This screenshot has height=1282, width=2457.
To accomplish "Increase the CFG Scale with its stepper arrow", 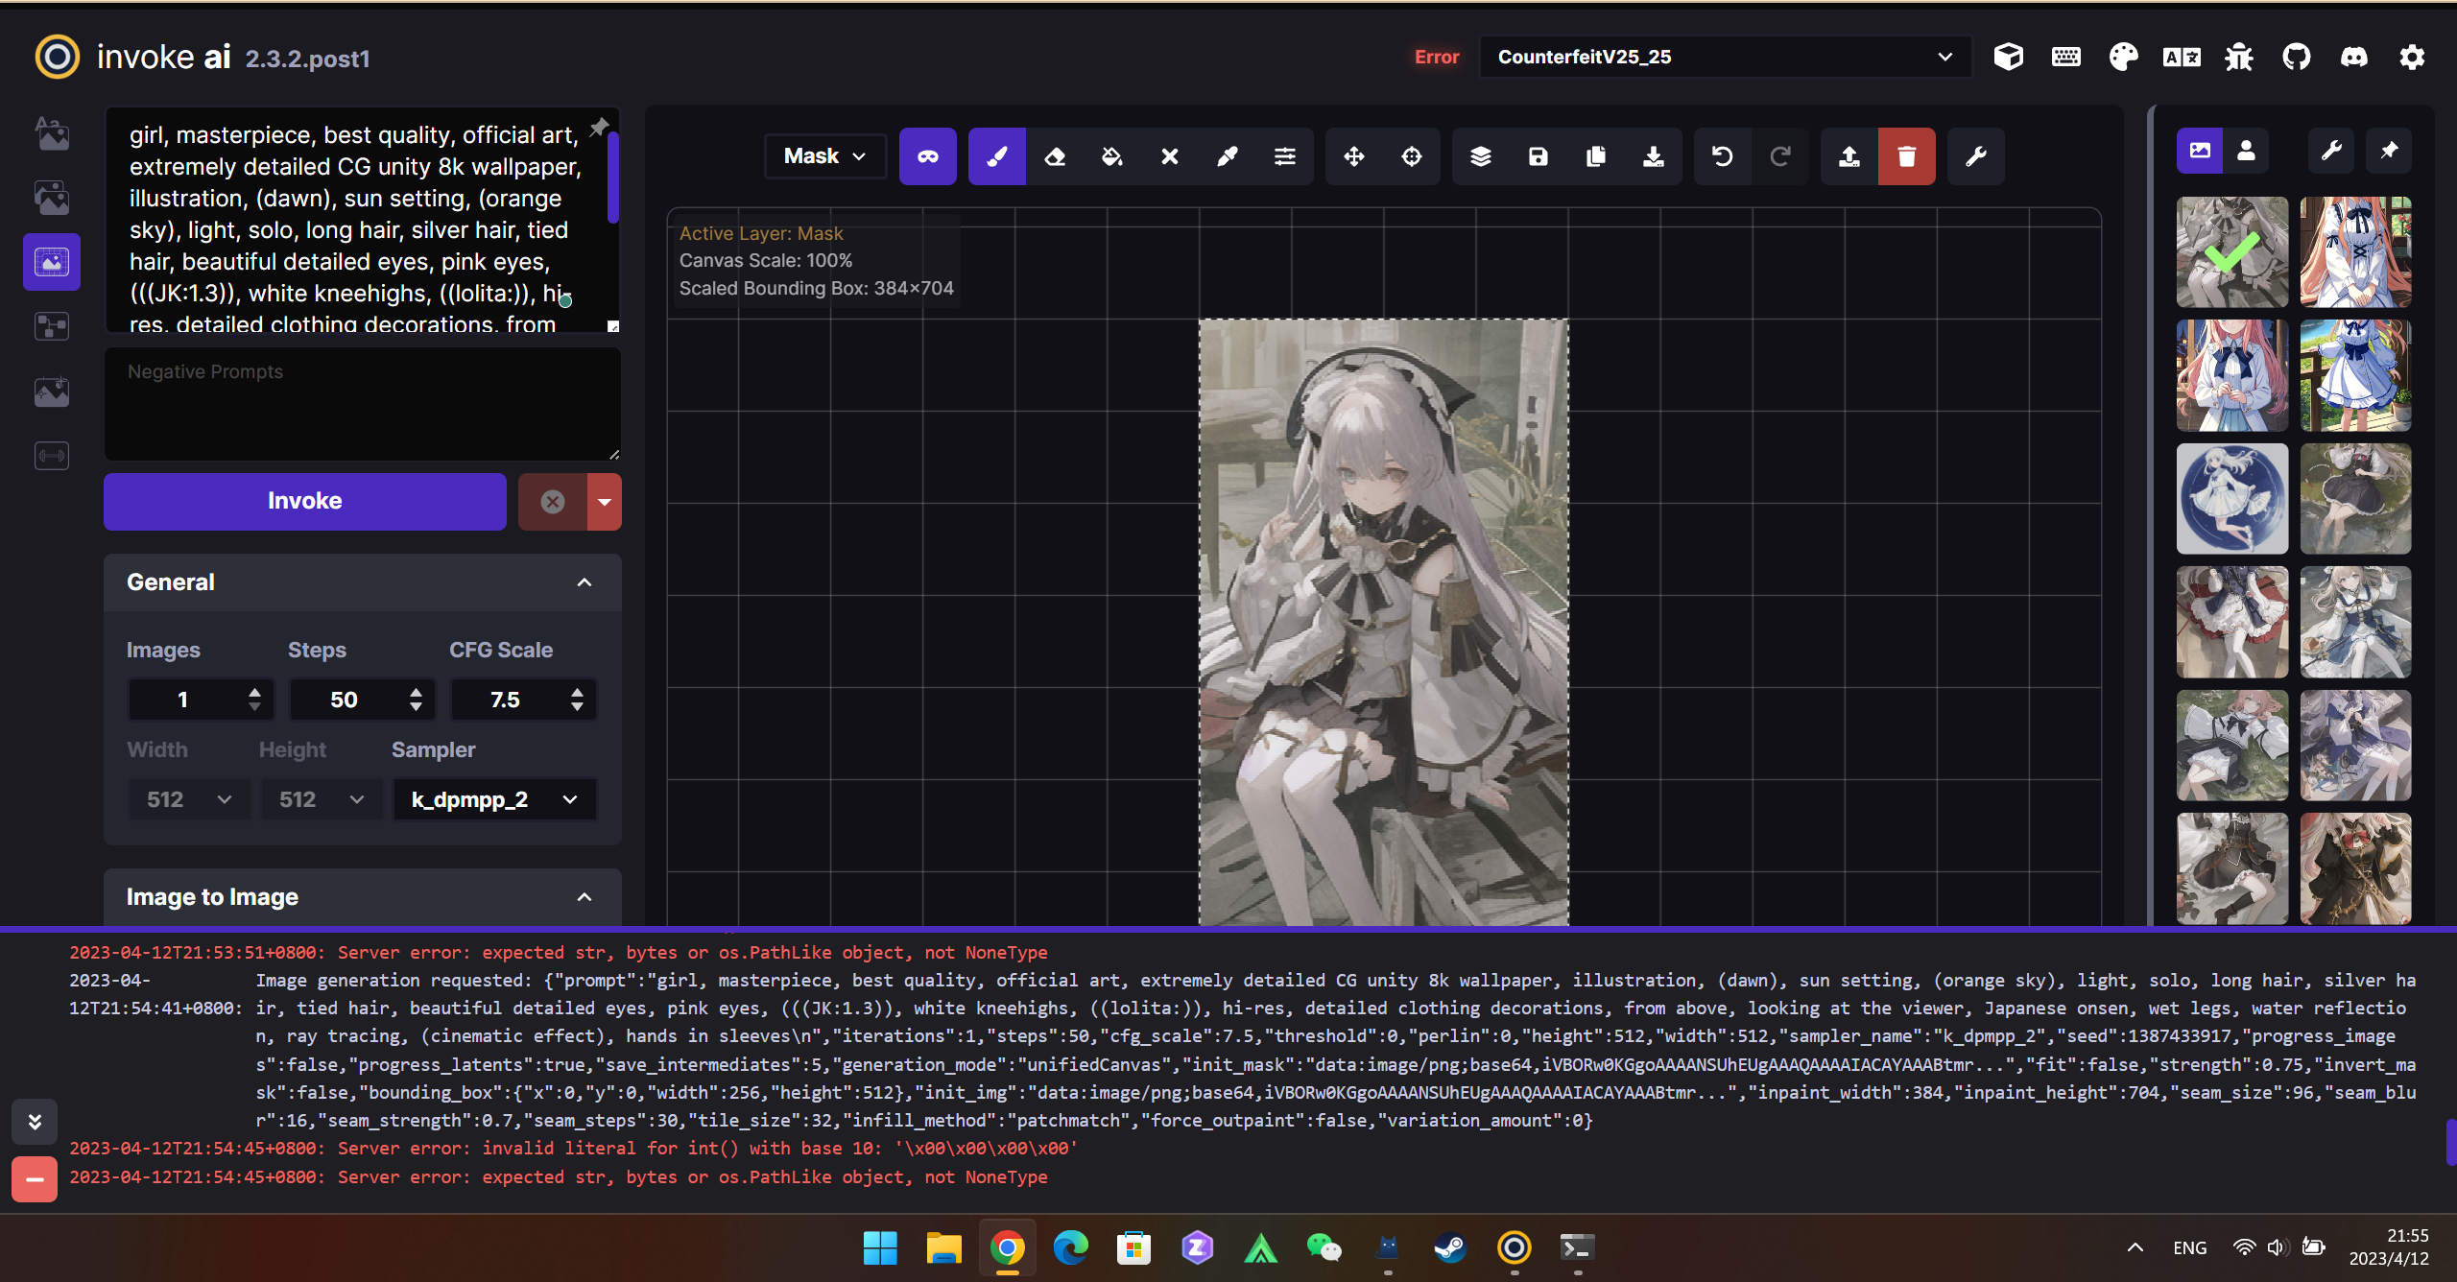I will [x=577, y=692].
